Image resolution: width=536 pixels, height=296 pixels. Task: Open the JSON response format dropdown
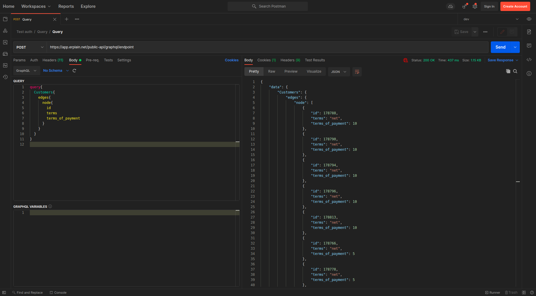point(339,72)
